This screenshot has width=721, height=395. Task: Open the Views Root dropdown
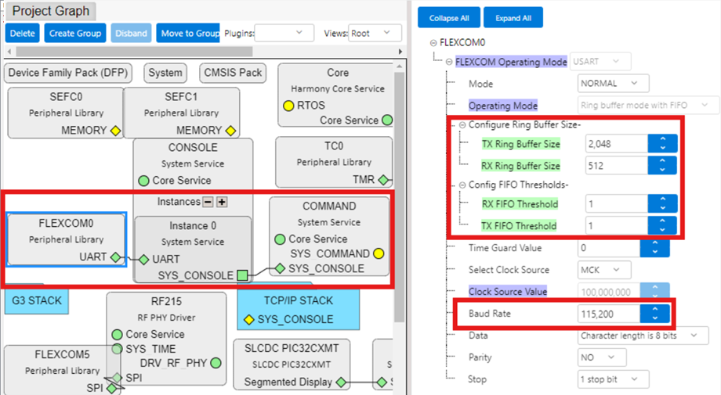pos(375,34)
